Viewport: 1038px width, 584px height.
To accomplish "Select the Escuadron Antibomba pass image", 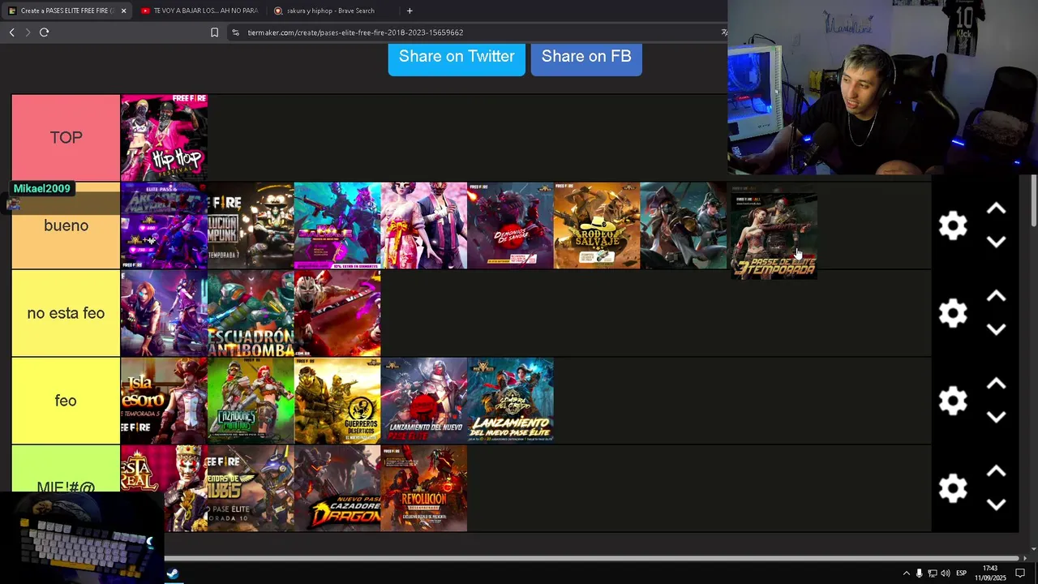I will (251, 313).
